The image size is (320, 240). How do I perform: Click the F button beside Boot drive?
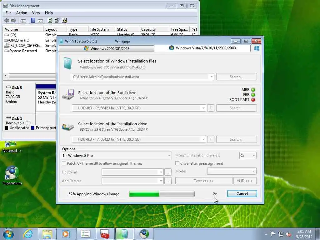211,108
